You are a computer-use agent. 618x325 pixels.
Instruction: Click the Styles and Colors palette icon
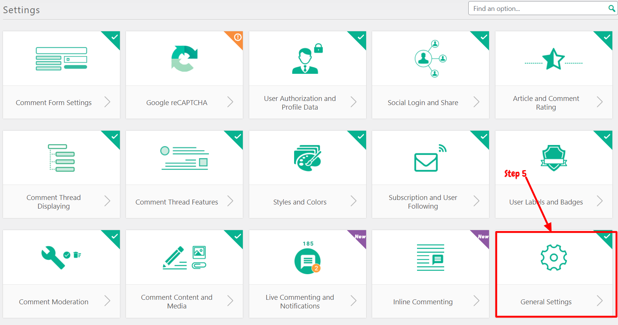pyautogui.click(x=307, y=158)
